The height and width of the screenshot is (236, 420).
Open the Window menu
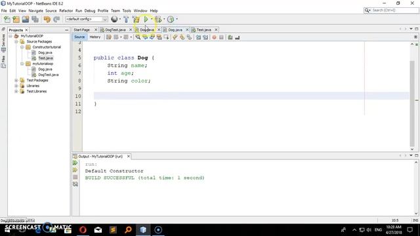pyautogui.click(x=140, y=10)
